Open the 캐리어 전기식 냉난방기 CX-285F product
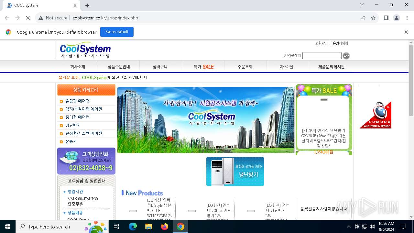This screenshot has width=414, height=233. click(323, 139)
